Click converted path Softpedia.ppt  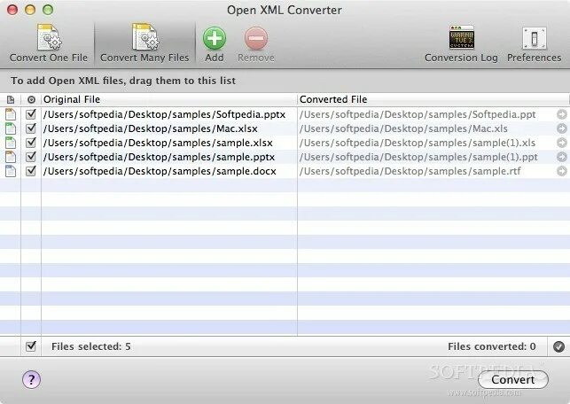(x=418, y=115)
